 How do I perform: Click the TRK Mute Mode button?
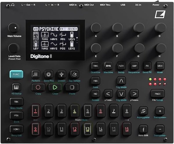pyautogui.click(x=16, y=102)
